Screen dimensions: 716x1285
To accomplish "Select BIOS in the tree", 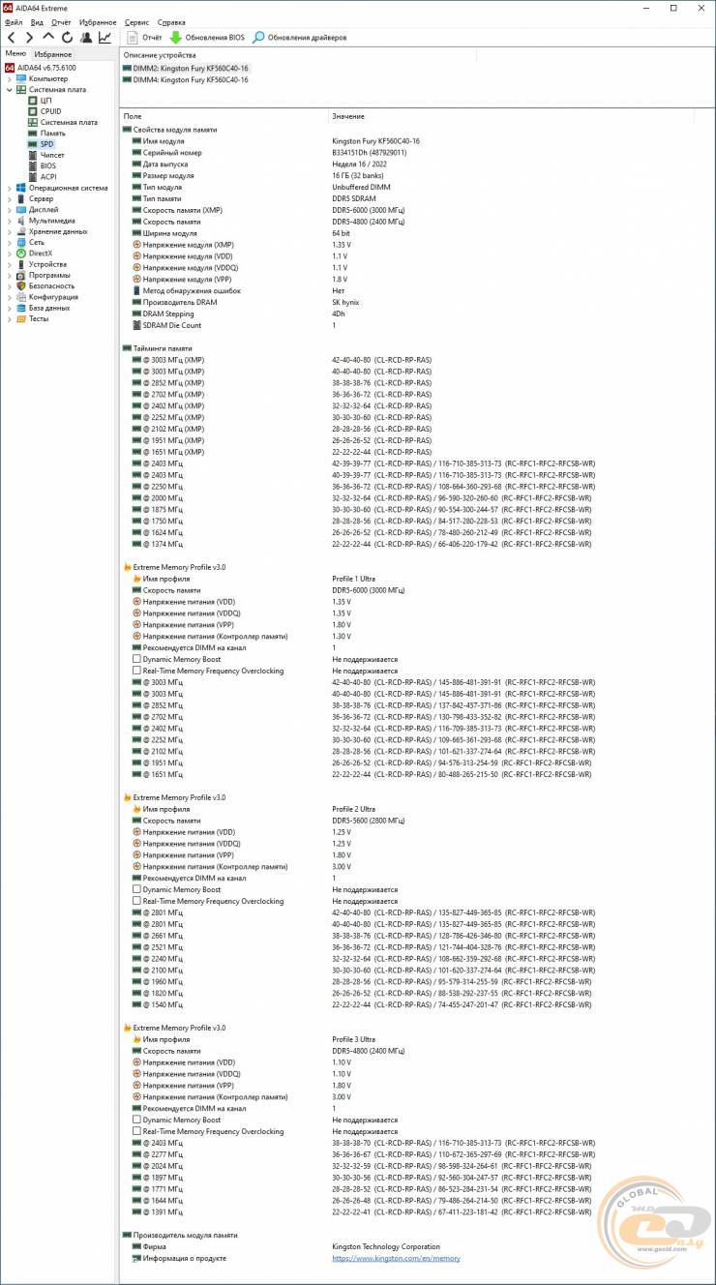I will (x=42, y=165).
